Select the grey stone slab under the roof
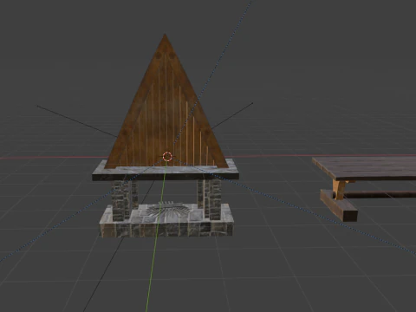The height and width of the screenshot is (312, 416). (x=166, y=172)
